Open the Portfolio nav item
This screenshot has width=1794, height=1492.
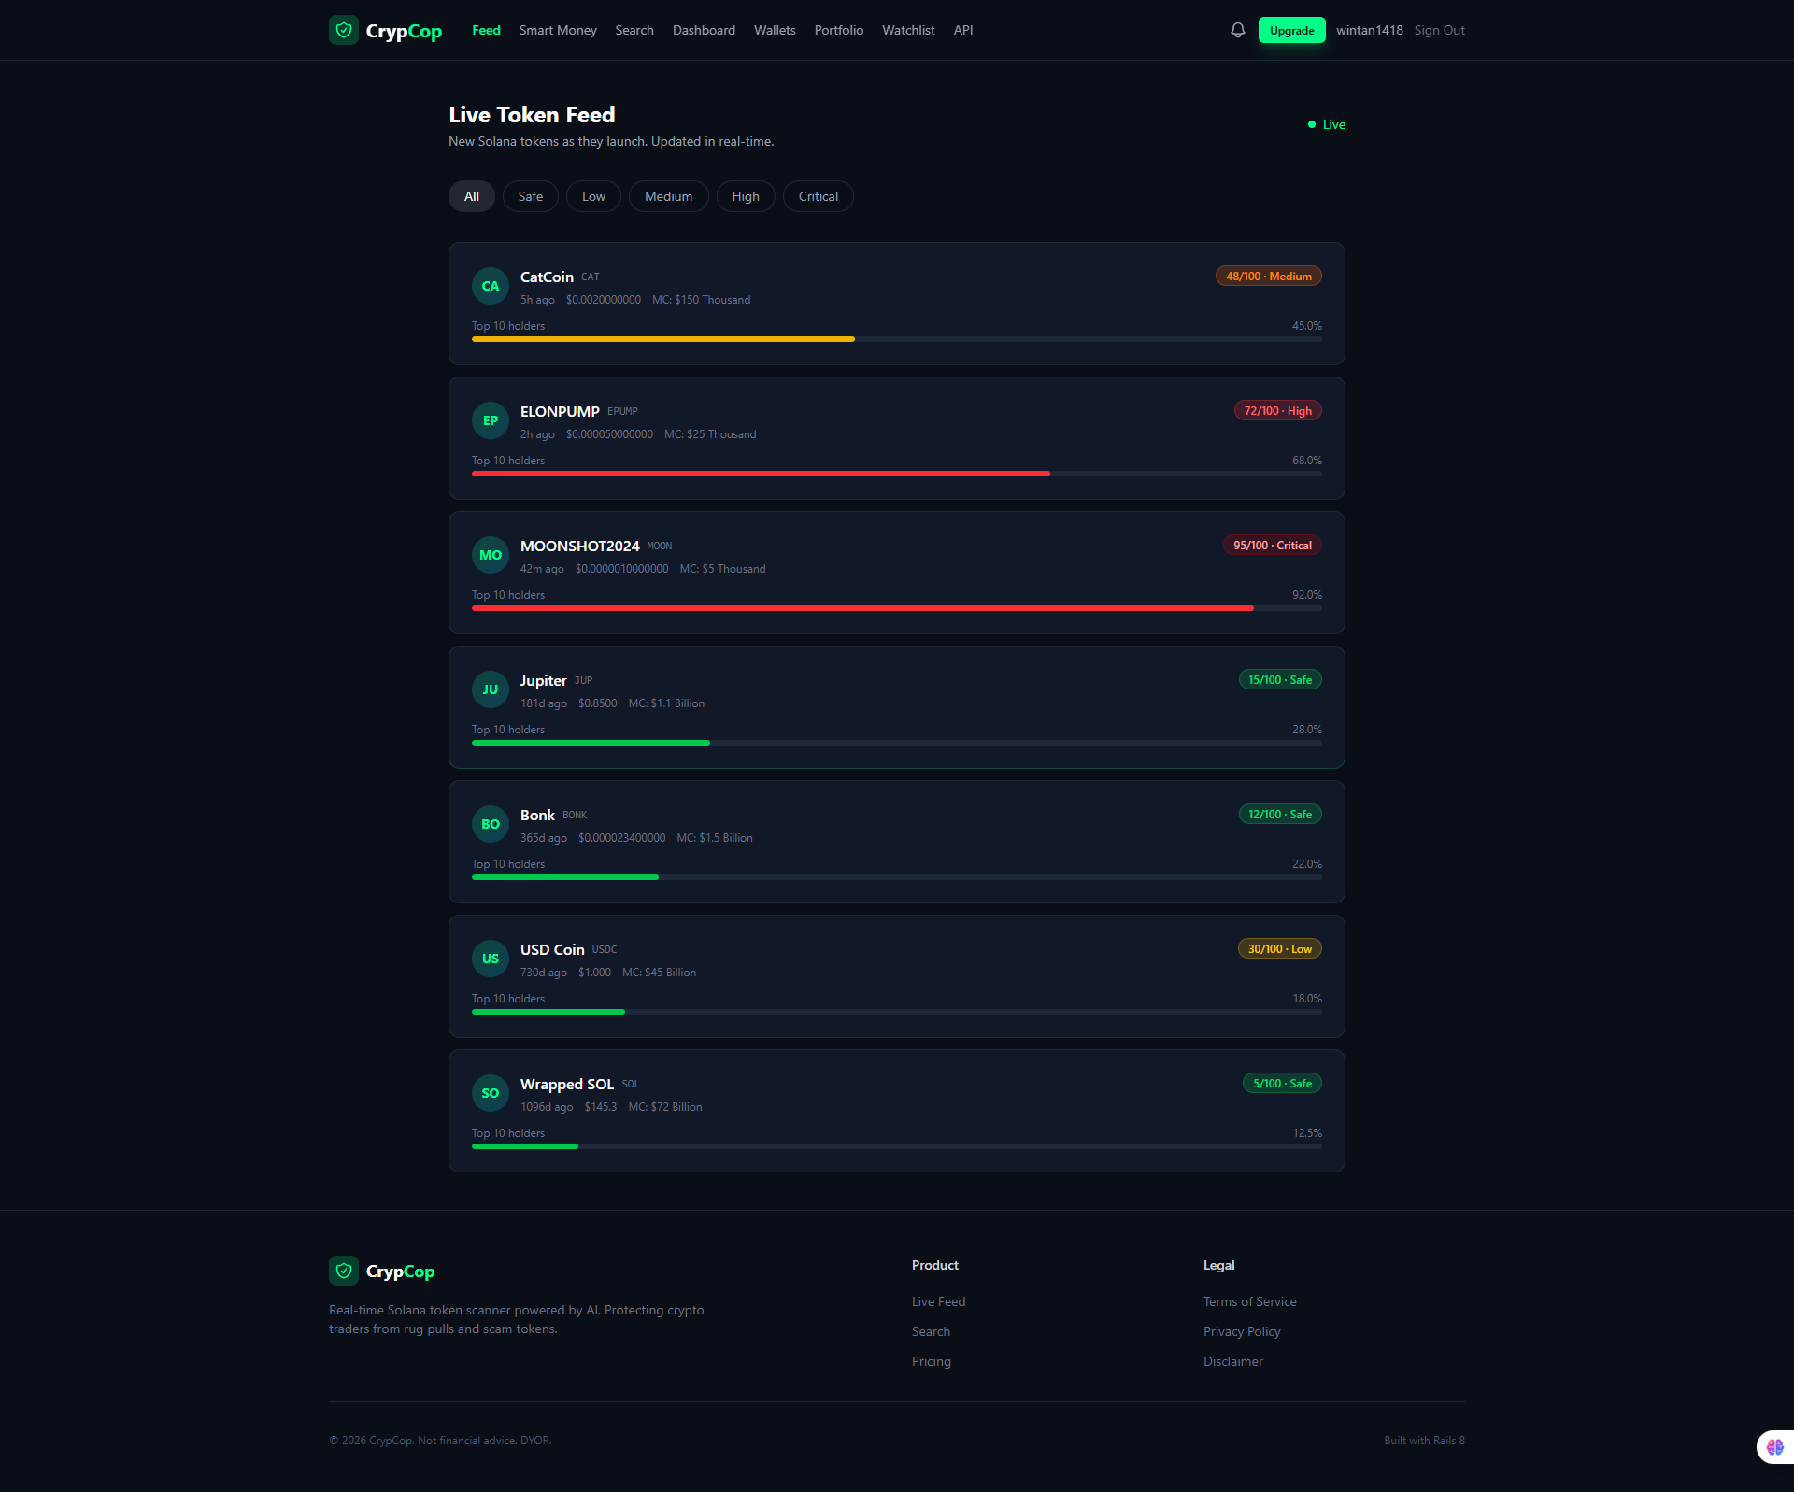(839, 30)
